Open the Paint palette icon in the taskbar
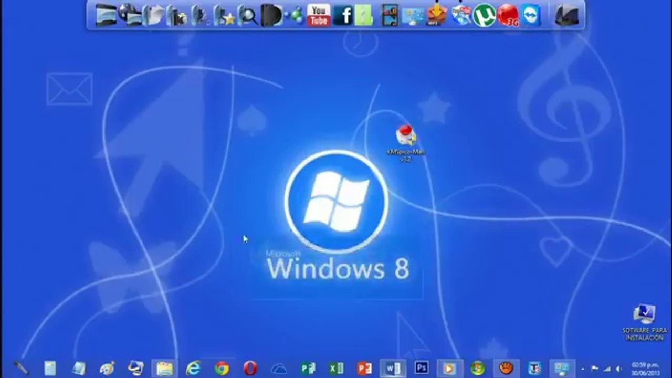Viewport: 672px width, 378px height. click(x=107, y=369)
